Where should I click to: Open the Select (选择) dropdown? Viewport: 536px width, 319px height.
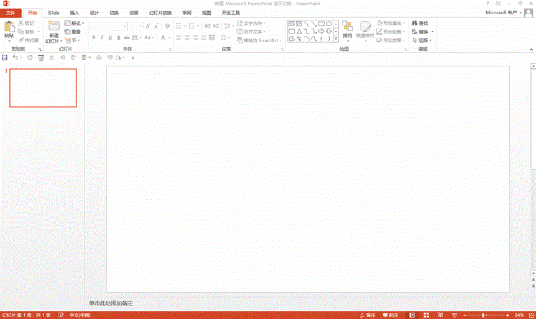click(422, 40)
